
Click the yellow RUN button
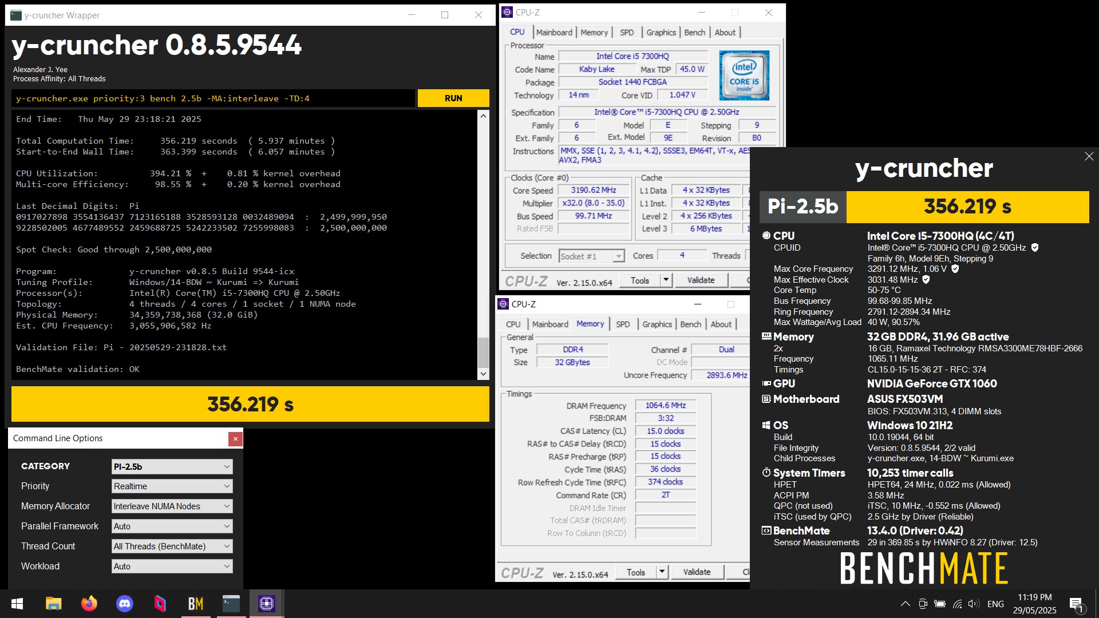(x=453, y=98)
